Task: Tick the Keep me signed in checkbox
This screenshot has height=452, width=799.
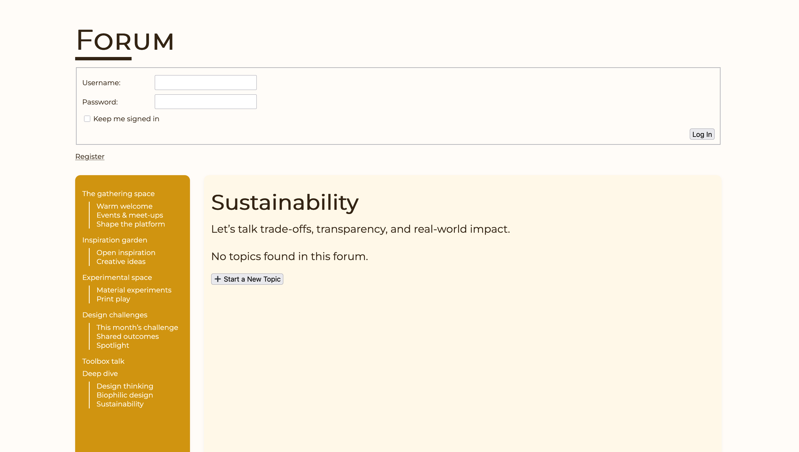Action: [x=87, y=119]
